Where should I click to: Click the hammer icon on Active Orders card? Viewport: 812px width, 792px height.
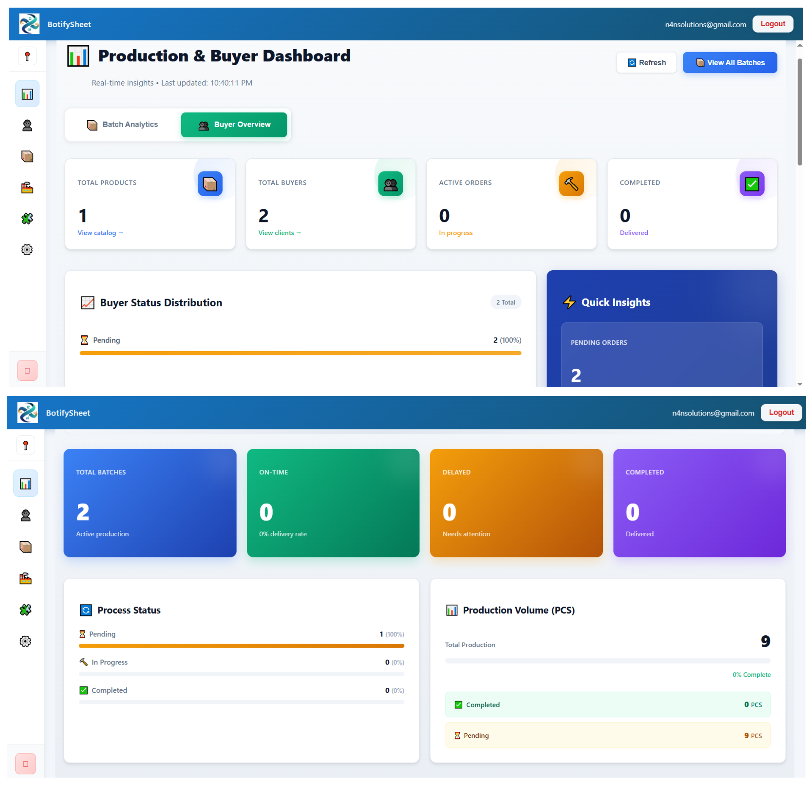tap(572, 183)
